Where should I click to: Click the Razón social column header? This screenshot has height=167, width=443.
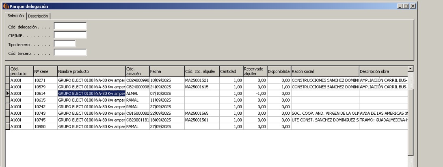[325, 71]
